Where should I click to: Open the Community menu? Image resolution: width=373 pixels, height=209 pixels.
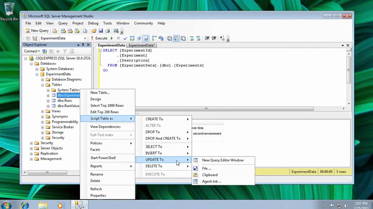143,23
